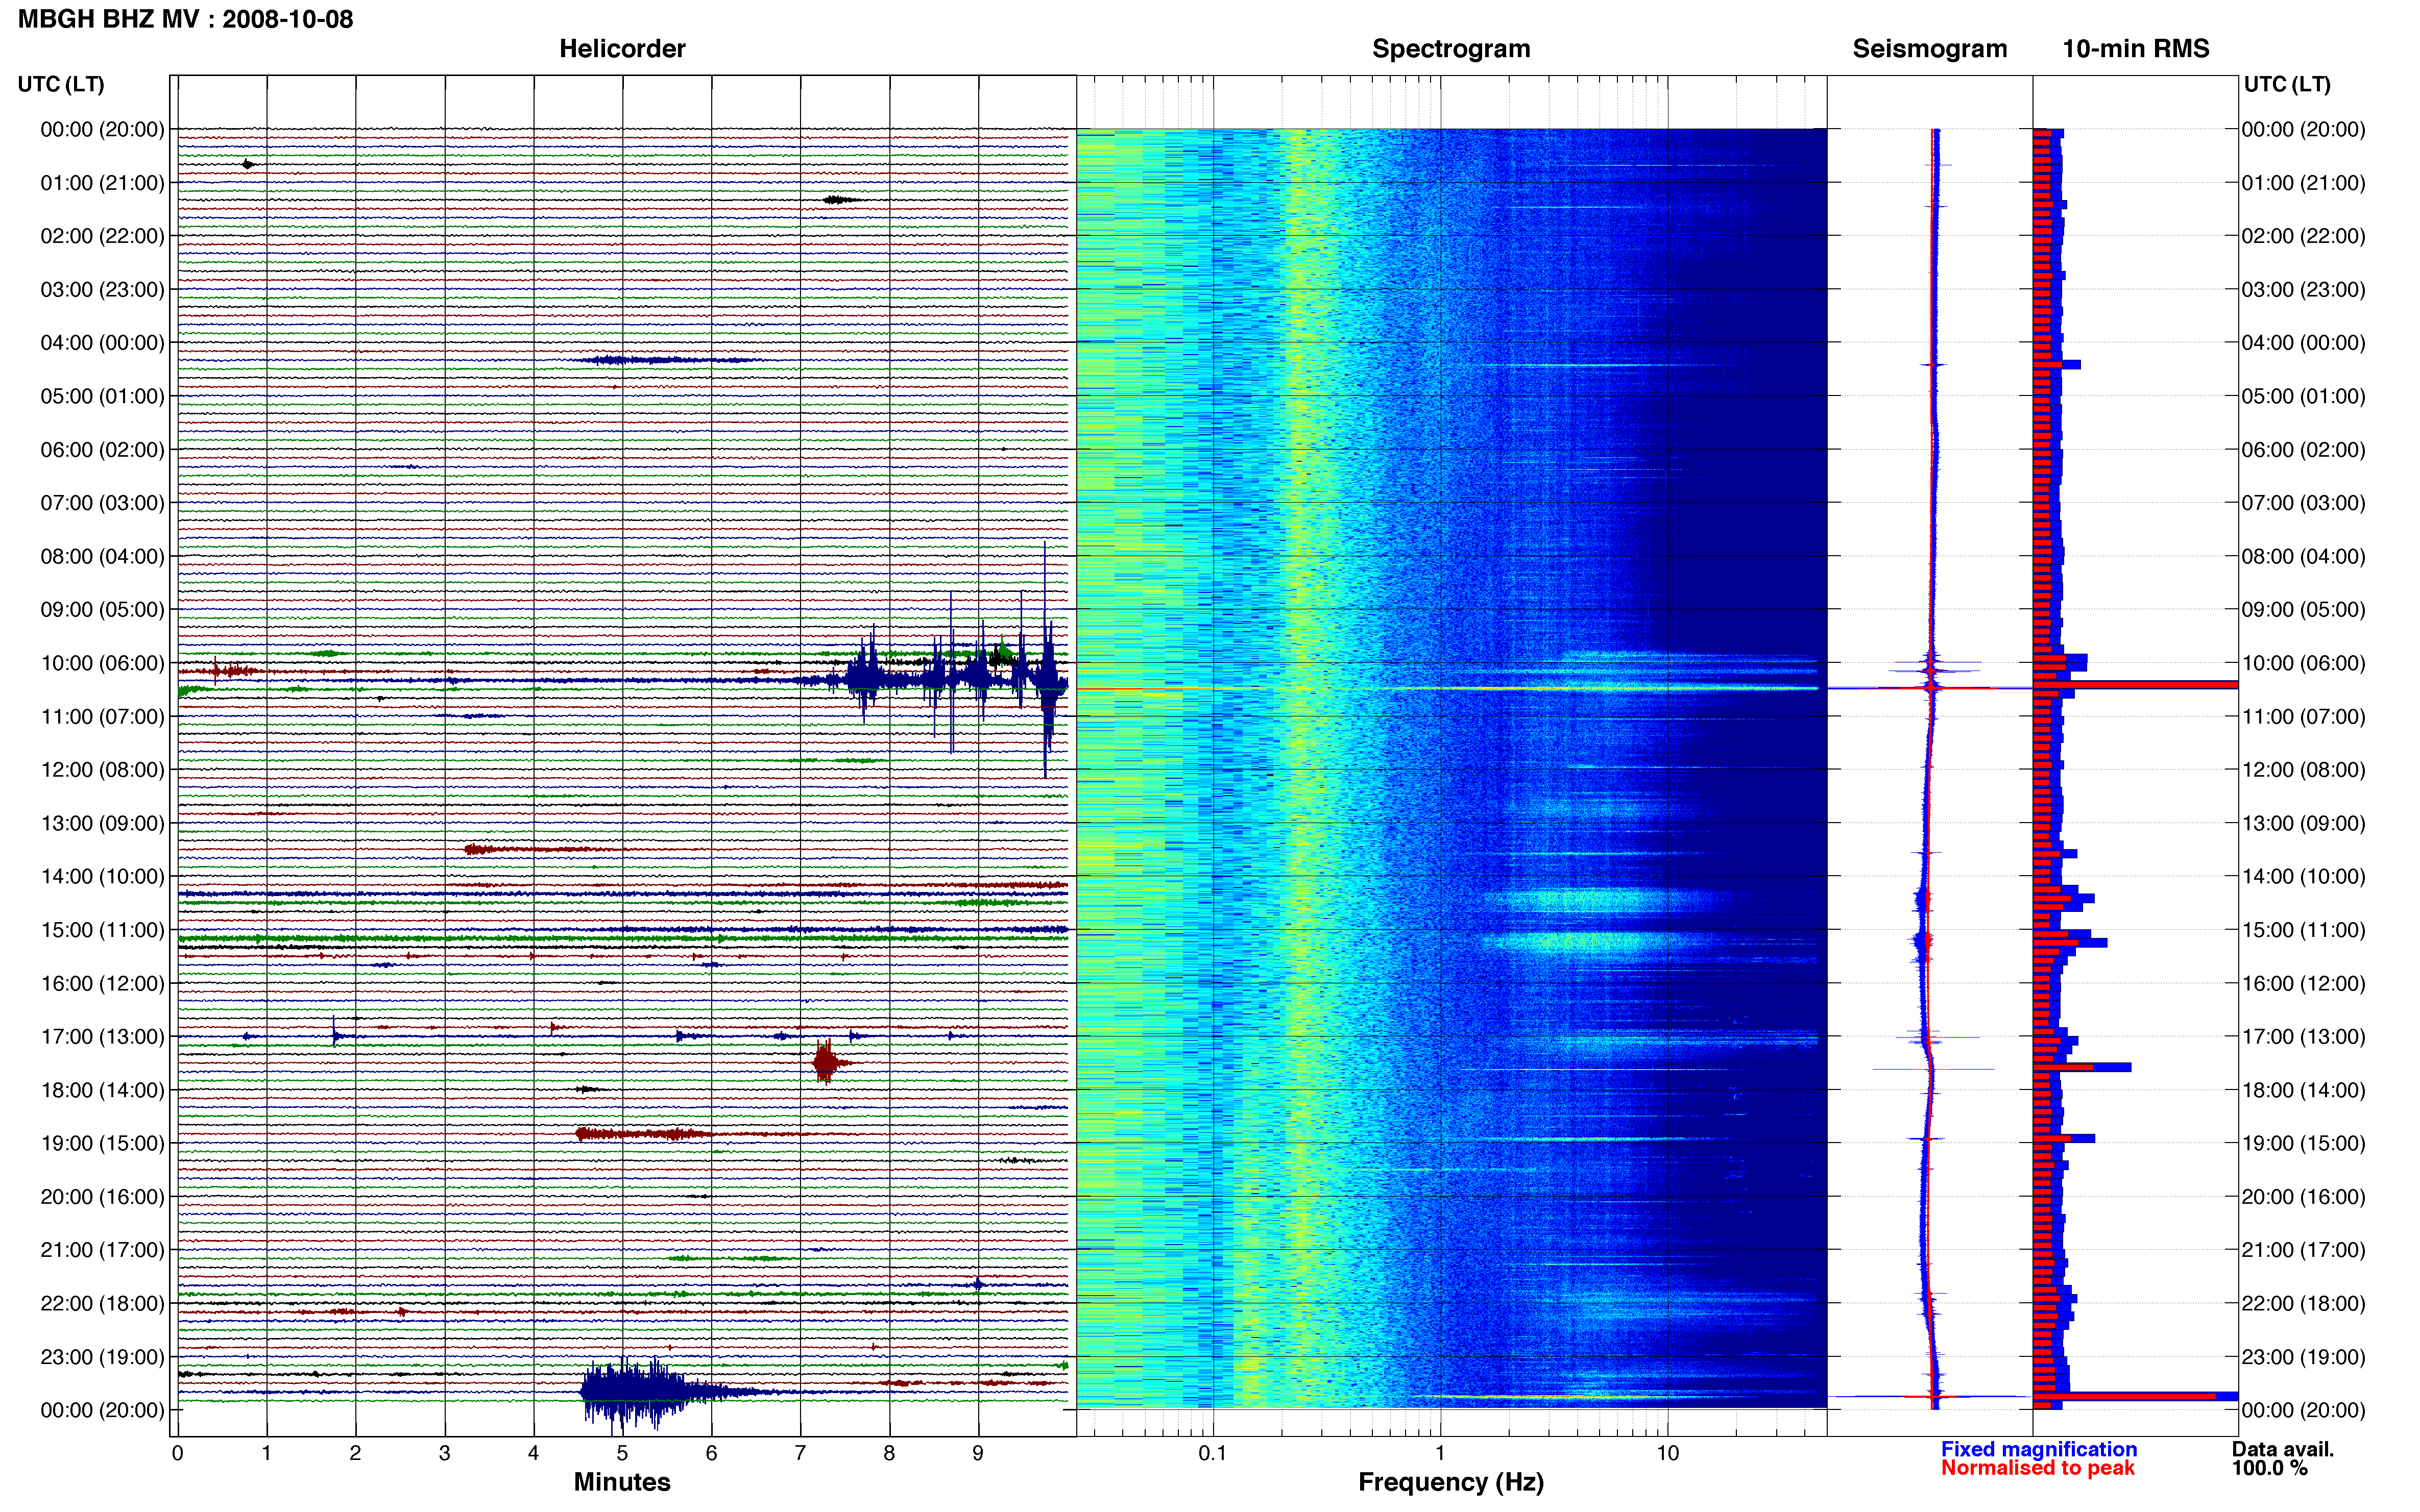
Task: Click the tall RMS bar near 17:30 UTC
Action: point(2081,1067)
